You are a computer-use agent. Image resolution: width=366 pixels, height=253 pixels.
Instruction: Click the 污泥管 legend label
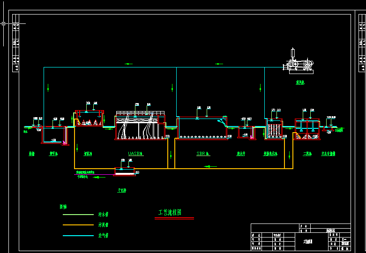[103, 225]
